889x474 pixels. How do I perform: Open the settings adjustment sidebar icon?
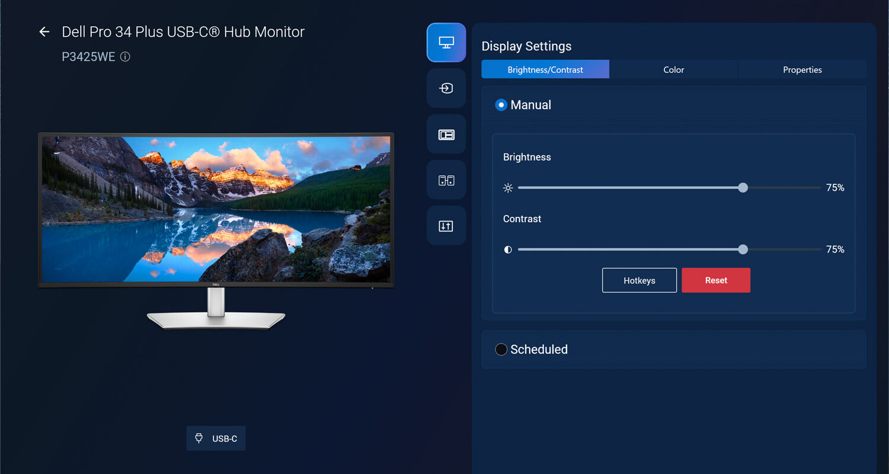click(x=446, y=226)
